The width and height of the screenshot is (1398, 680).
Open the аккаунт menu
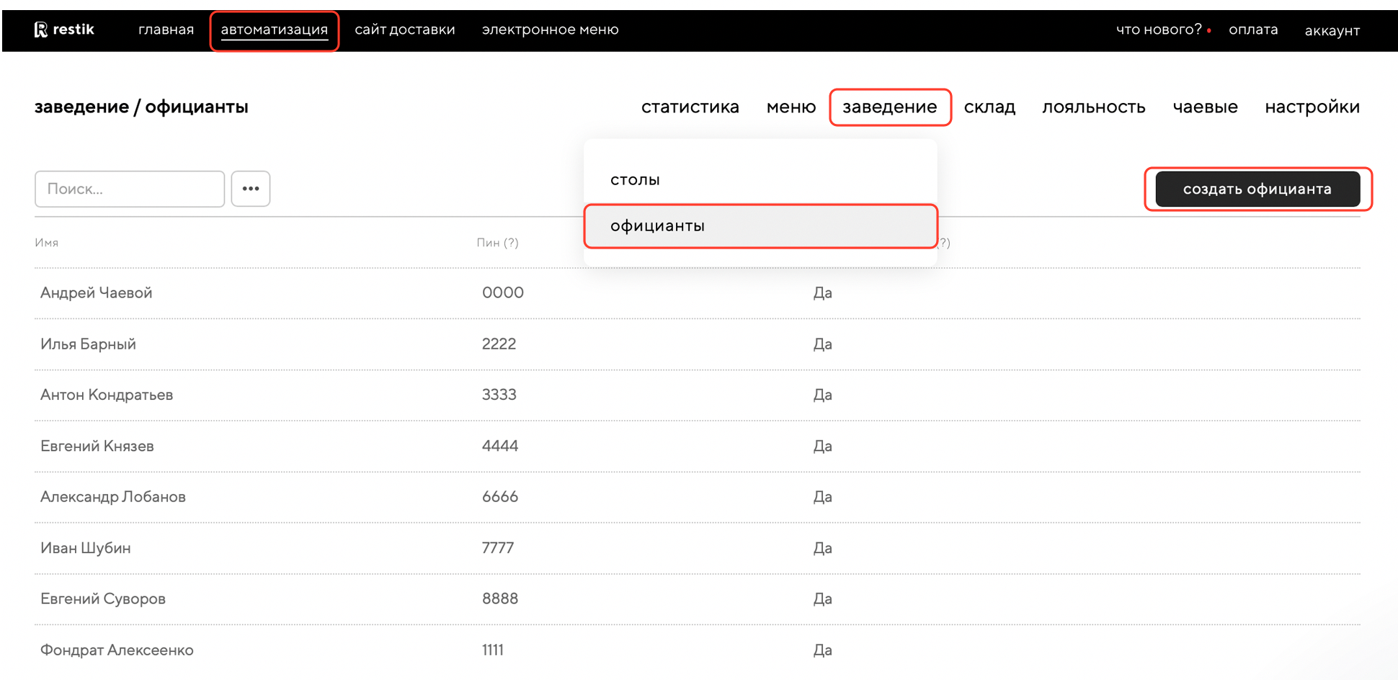(1332, 30)
